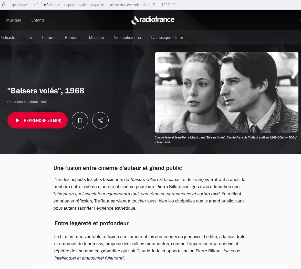301x269 pixels.
Task: Click the Radio France logo
Action: pyautogui.click(x=153, y=20)
